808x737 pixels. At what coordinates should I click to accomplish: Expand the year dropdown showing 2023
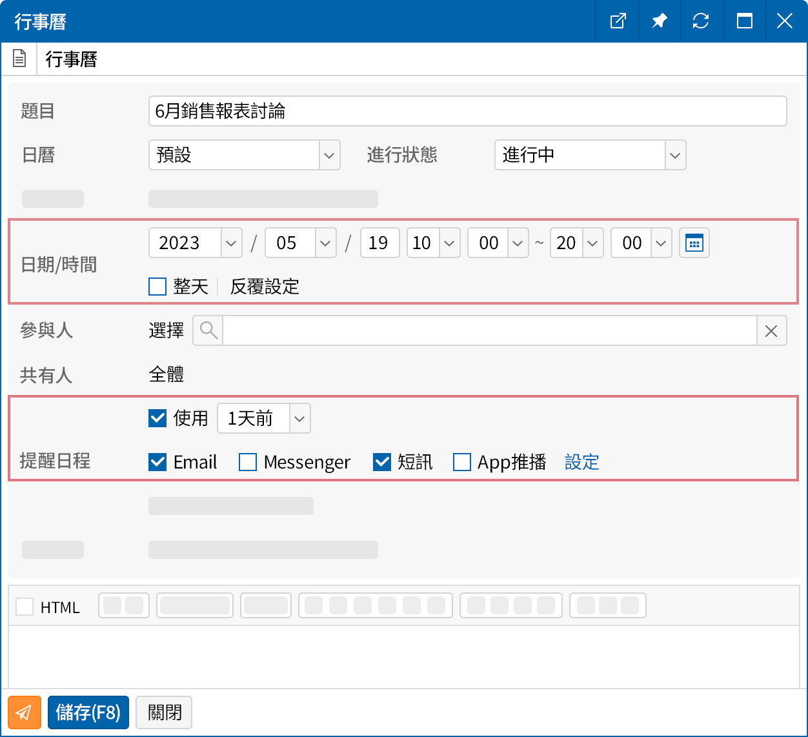(195, 243)
